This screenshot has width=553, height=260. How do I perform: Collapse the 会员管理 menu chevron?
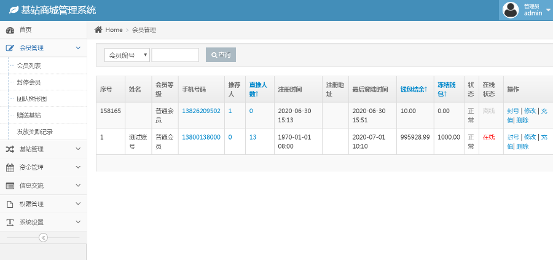(78, 47)
